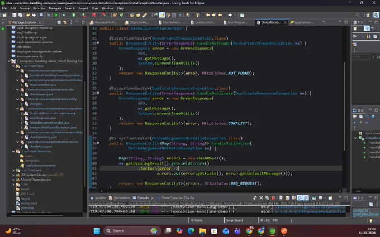
Task: Select employee-management-system project
Action: coord(39,51)
